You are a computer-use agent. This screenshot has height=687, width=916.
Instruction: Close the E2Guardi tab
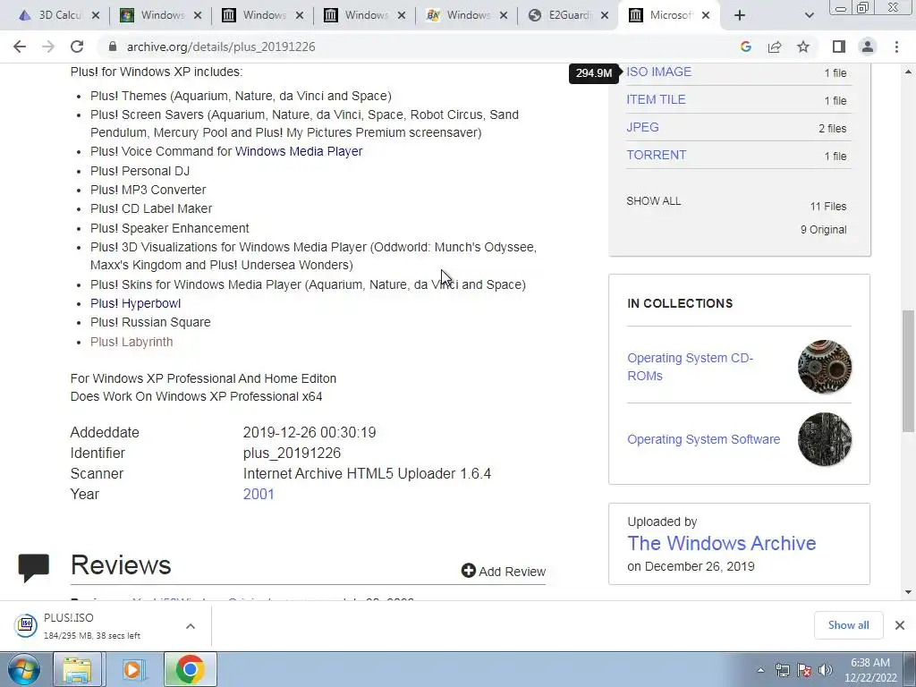606,15
